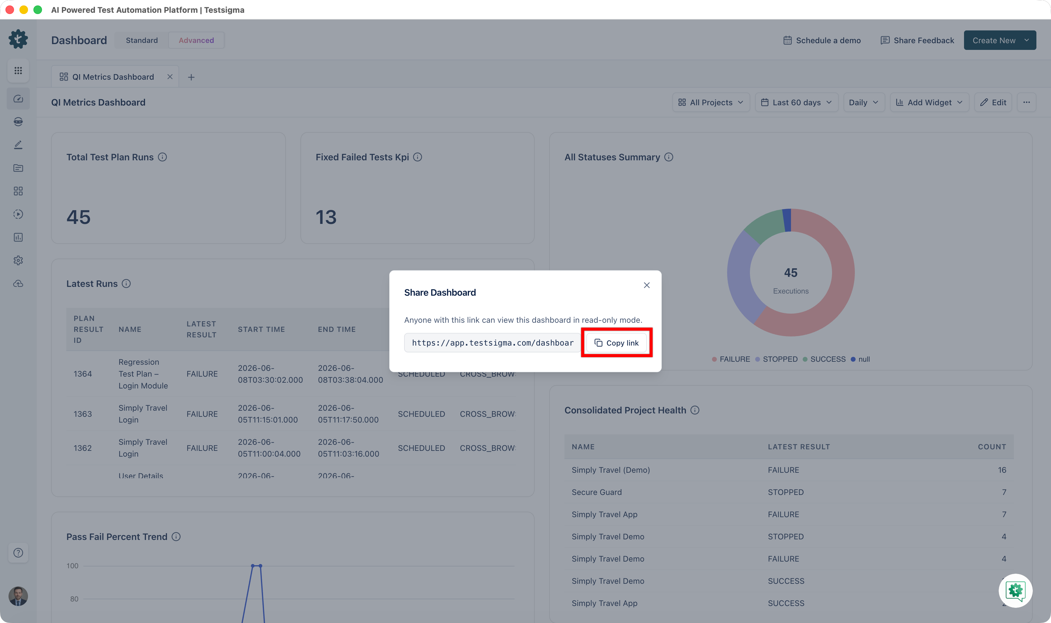1051x623 pixels.
Task: Open the Dashboard gauge icon in sidebar
Action: coord(18,99)
